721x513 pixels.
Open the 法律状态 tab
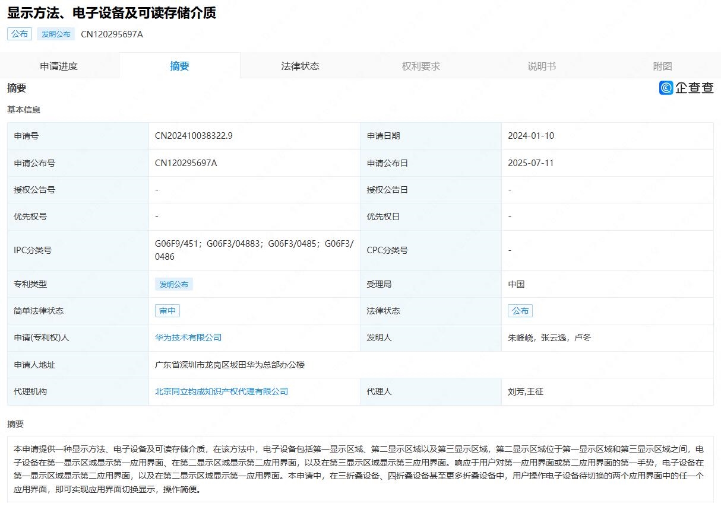[x=300, y=66]
